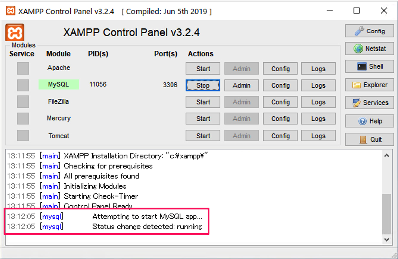The height and width of the screenshot is (259, 398).
Task: Launch Shell using the terminal icon
Action: (369, 66)
